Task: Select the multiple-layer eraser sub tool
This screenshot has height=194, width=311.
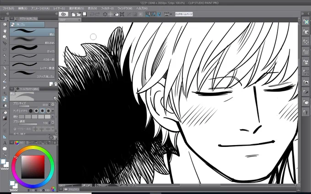Action: [32, 66]
